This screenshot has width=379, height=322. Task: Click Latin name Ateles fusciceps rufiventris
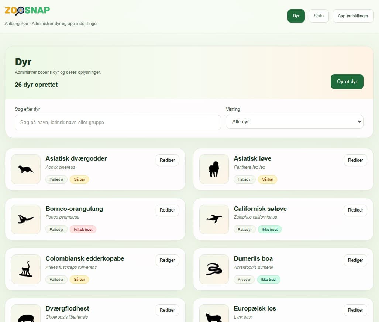(71, 267)
